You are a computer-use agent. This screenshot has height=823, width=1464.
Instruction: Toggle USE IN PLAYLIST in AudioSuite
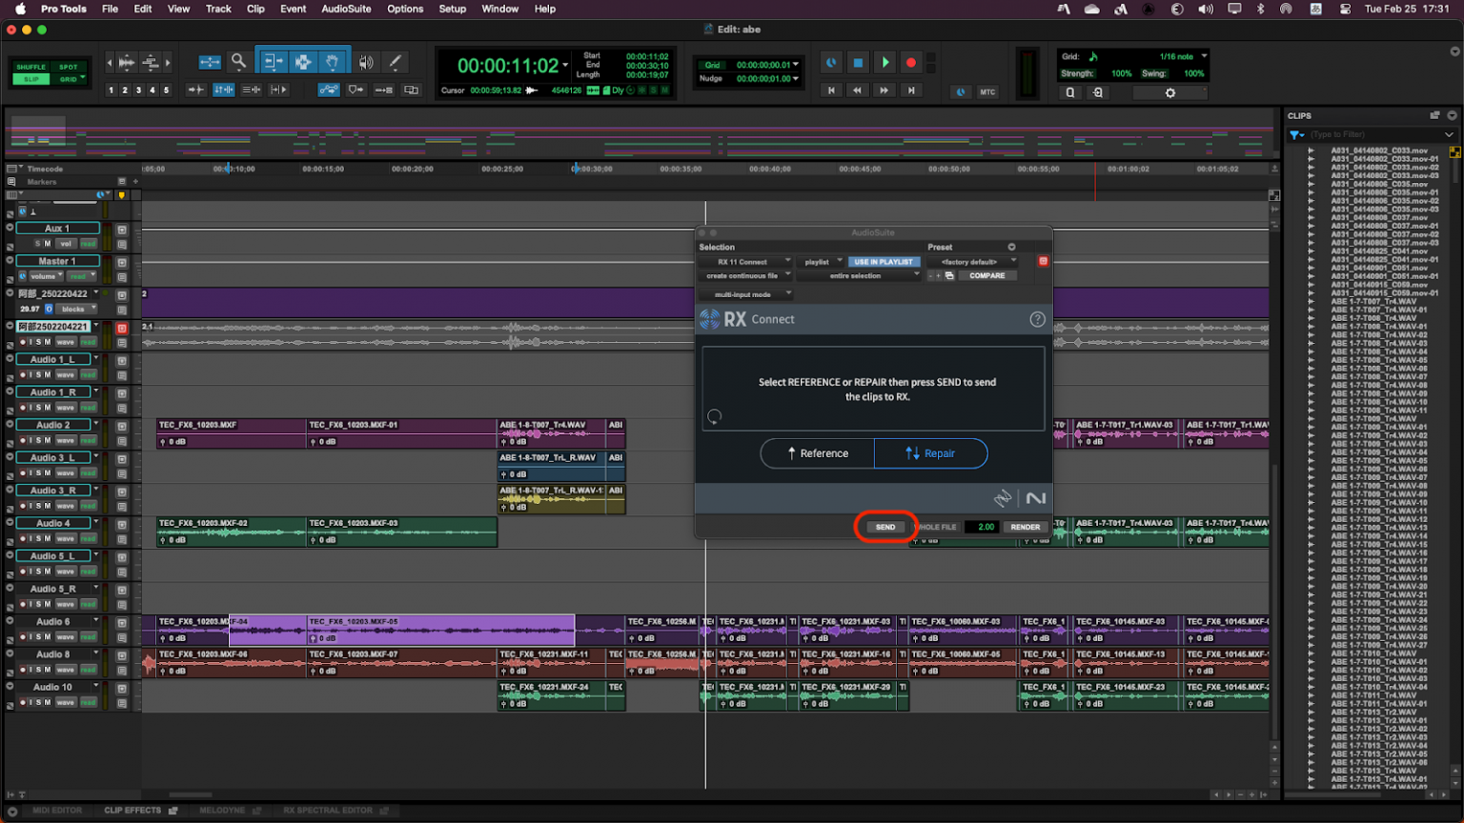click(884, 261)
